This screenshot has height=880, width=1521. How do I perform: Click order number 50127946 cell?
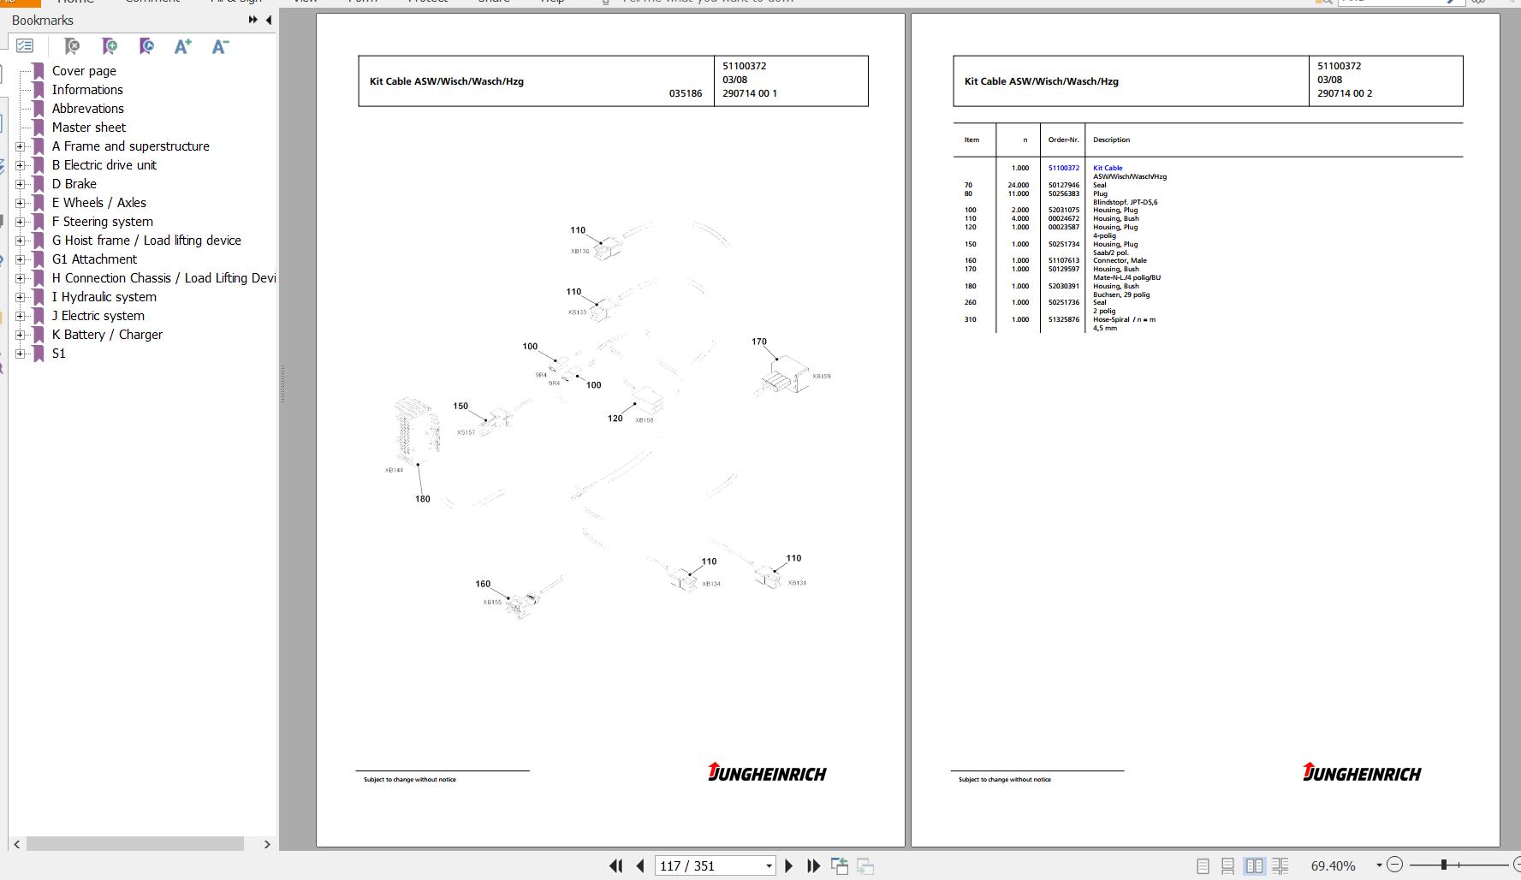(x=1064, y=185)
